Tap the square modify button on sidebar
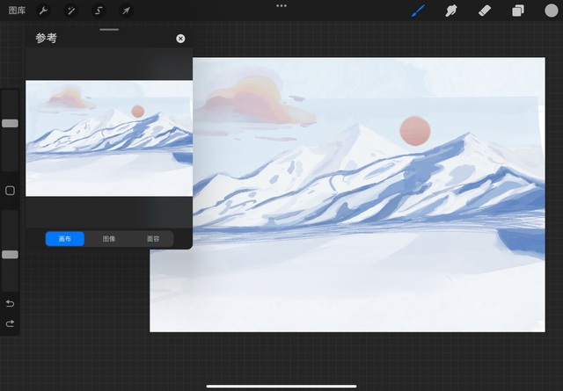 tap(10, 191)
